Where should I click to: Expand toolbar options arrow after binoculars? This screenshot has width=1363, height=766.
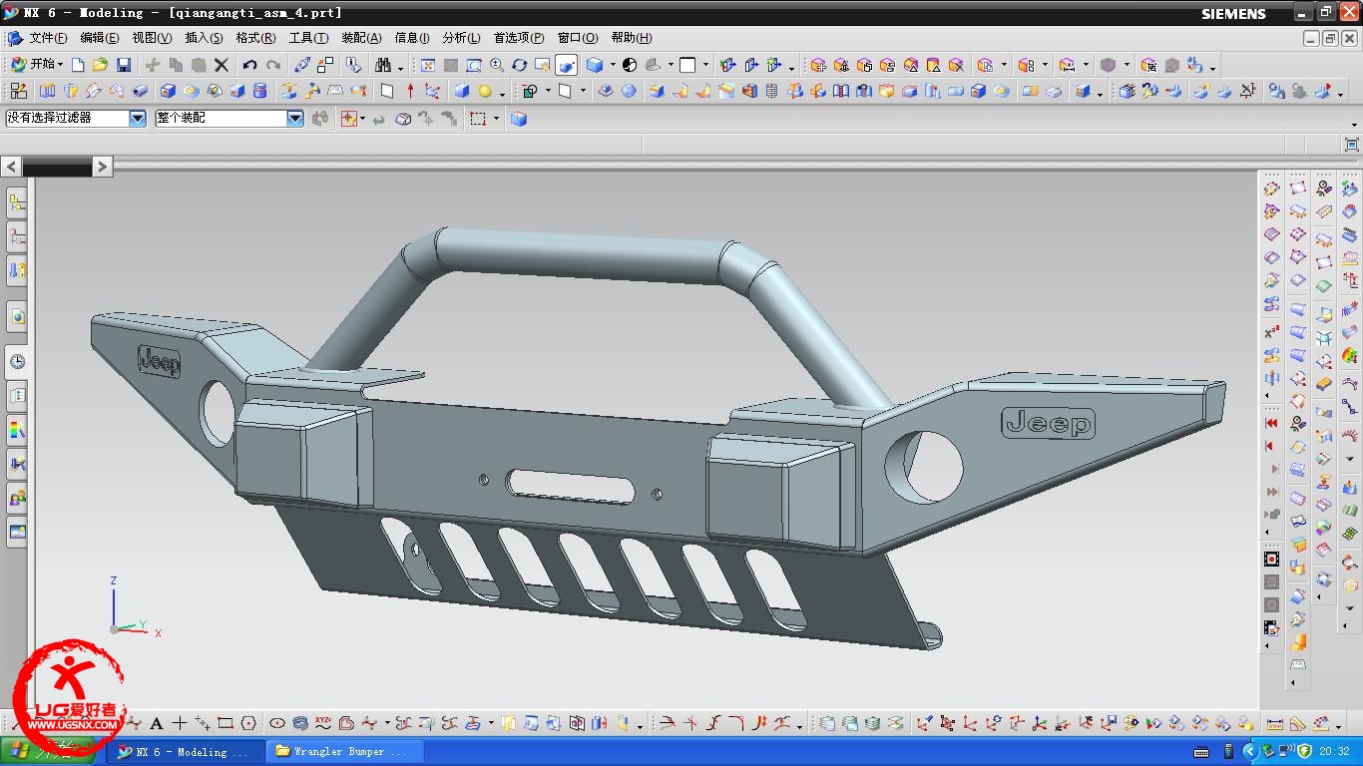pos(401,68)
